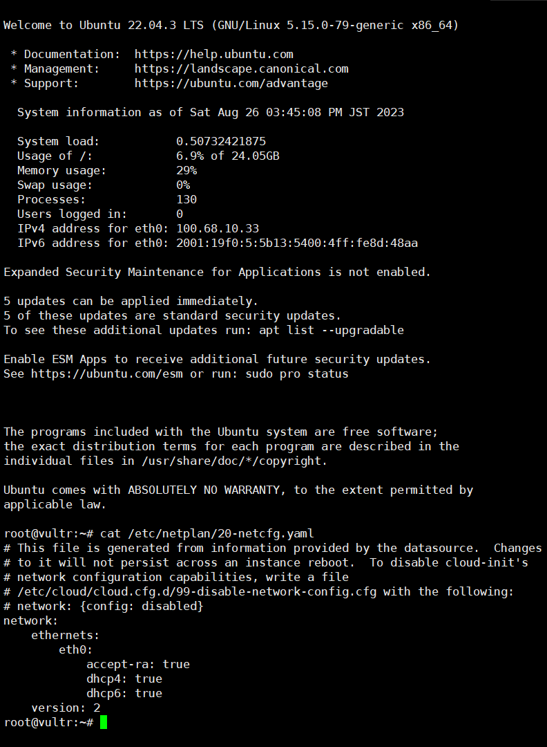Open the https://landscape.canonical.com management link
The image size is (547, 747).
click(x=241, y=69)
